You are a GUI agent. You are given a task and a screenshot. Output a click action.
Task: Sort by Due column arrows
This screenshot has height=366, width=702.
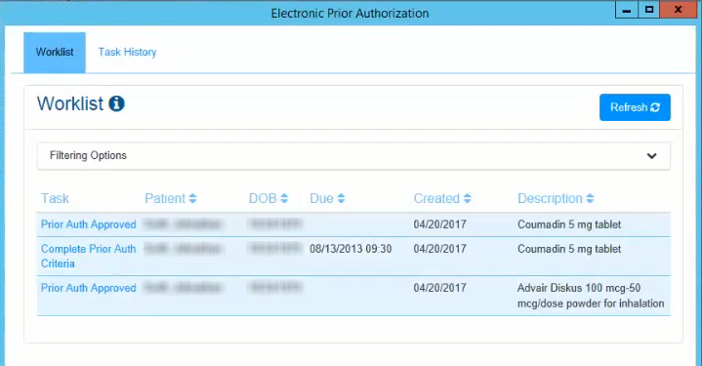coord(341,199)
